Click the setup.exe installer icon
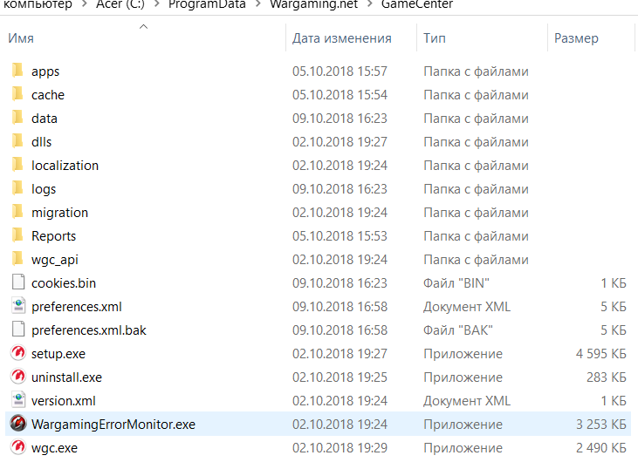Image resolution: width=638 pixels, height=469 pixels. click(x=17, y=354)
